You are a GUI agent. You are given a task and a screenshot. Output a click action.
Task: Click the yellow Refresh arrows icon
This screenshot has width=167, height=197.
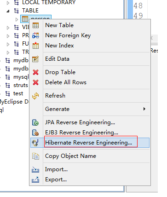click(x=35, y=96)
